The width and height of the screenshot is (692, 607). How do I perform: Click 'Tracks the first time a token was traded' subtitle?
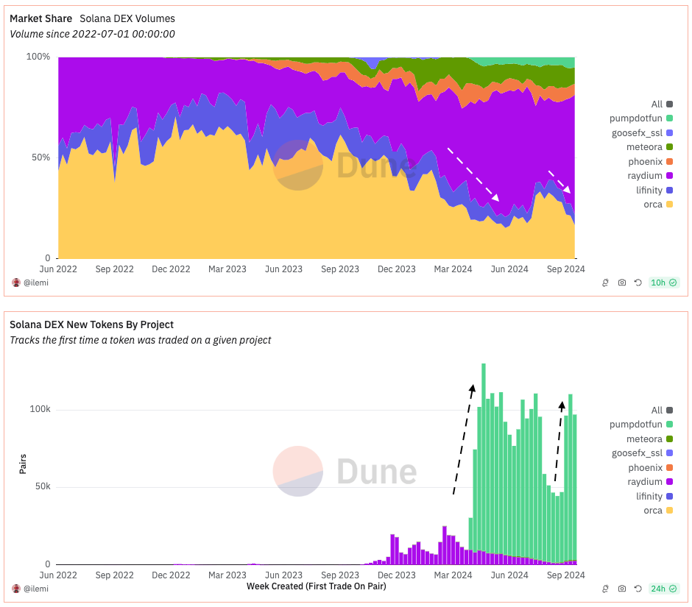(x=141, y=340)
